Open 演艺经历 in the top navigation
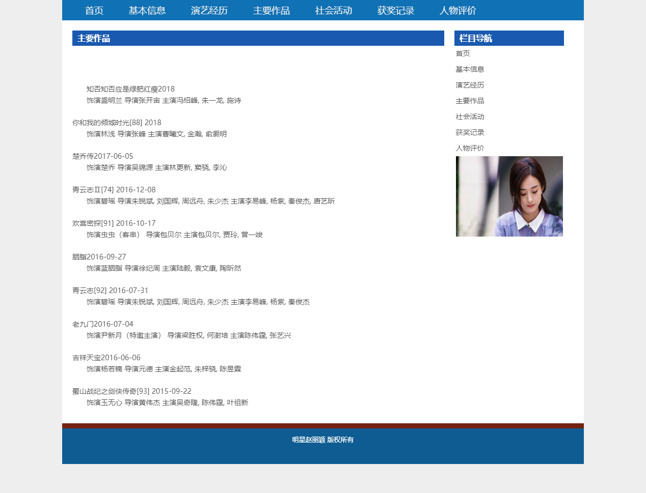Viewport: 646px width, 493px height. click(x=209, y=10)
